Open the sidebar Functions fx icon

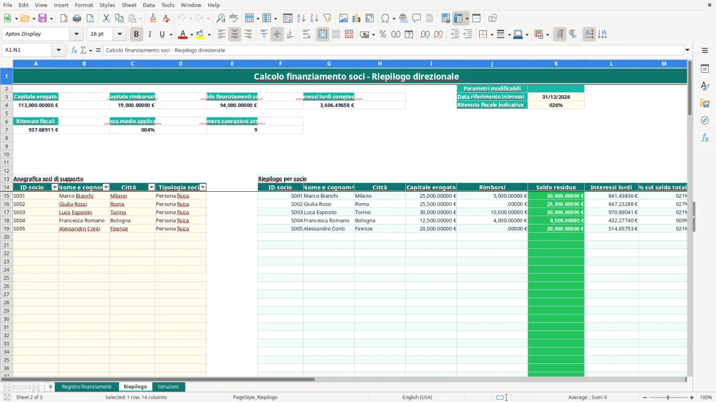(x=705, y=138)
